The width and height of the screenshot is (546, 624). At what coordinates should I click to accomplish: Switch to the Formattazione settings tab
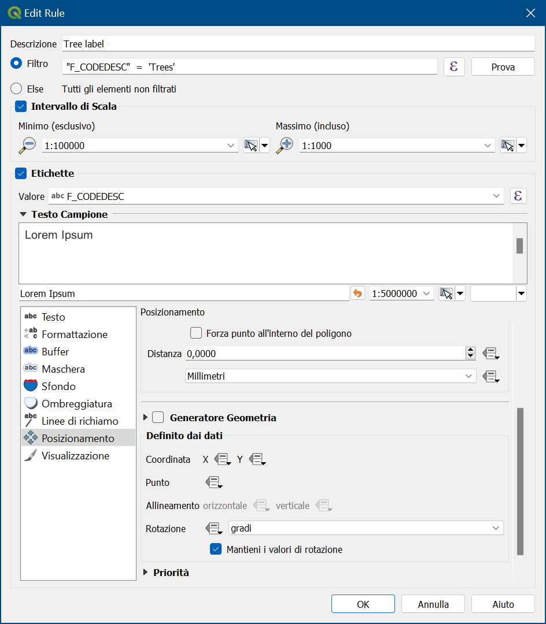point(78,335)
